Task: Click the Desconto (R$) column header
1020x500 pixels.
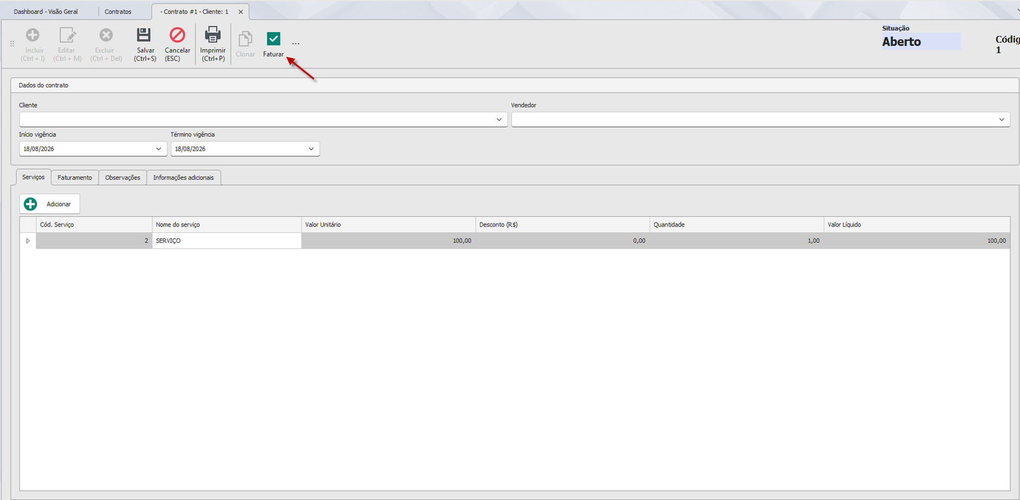Action: pos(562,224)
